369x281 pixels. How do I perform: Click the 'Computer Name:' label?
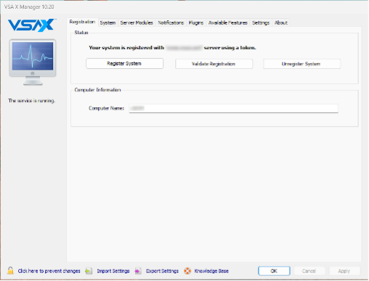point(106,108)
